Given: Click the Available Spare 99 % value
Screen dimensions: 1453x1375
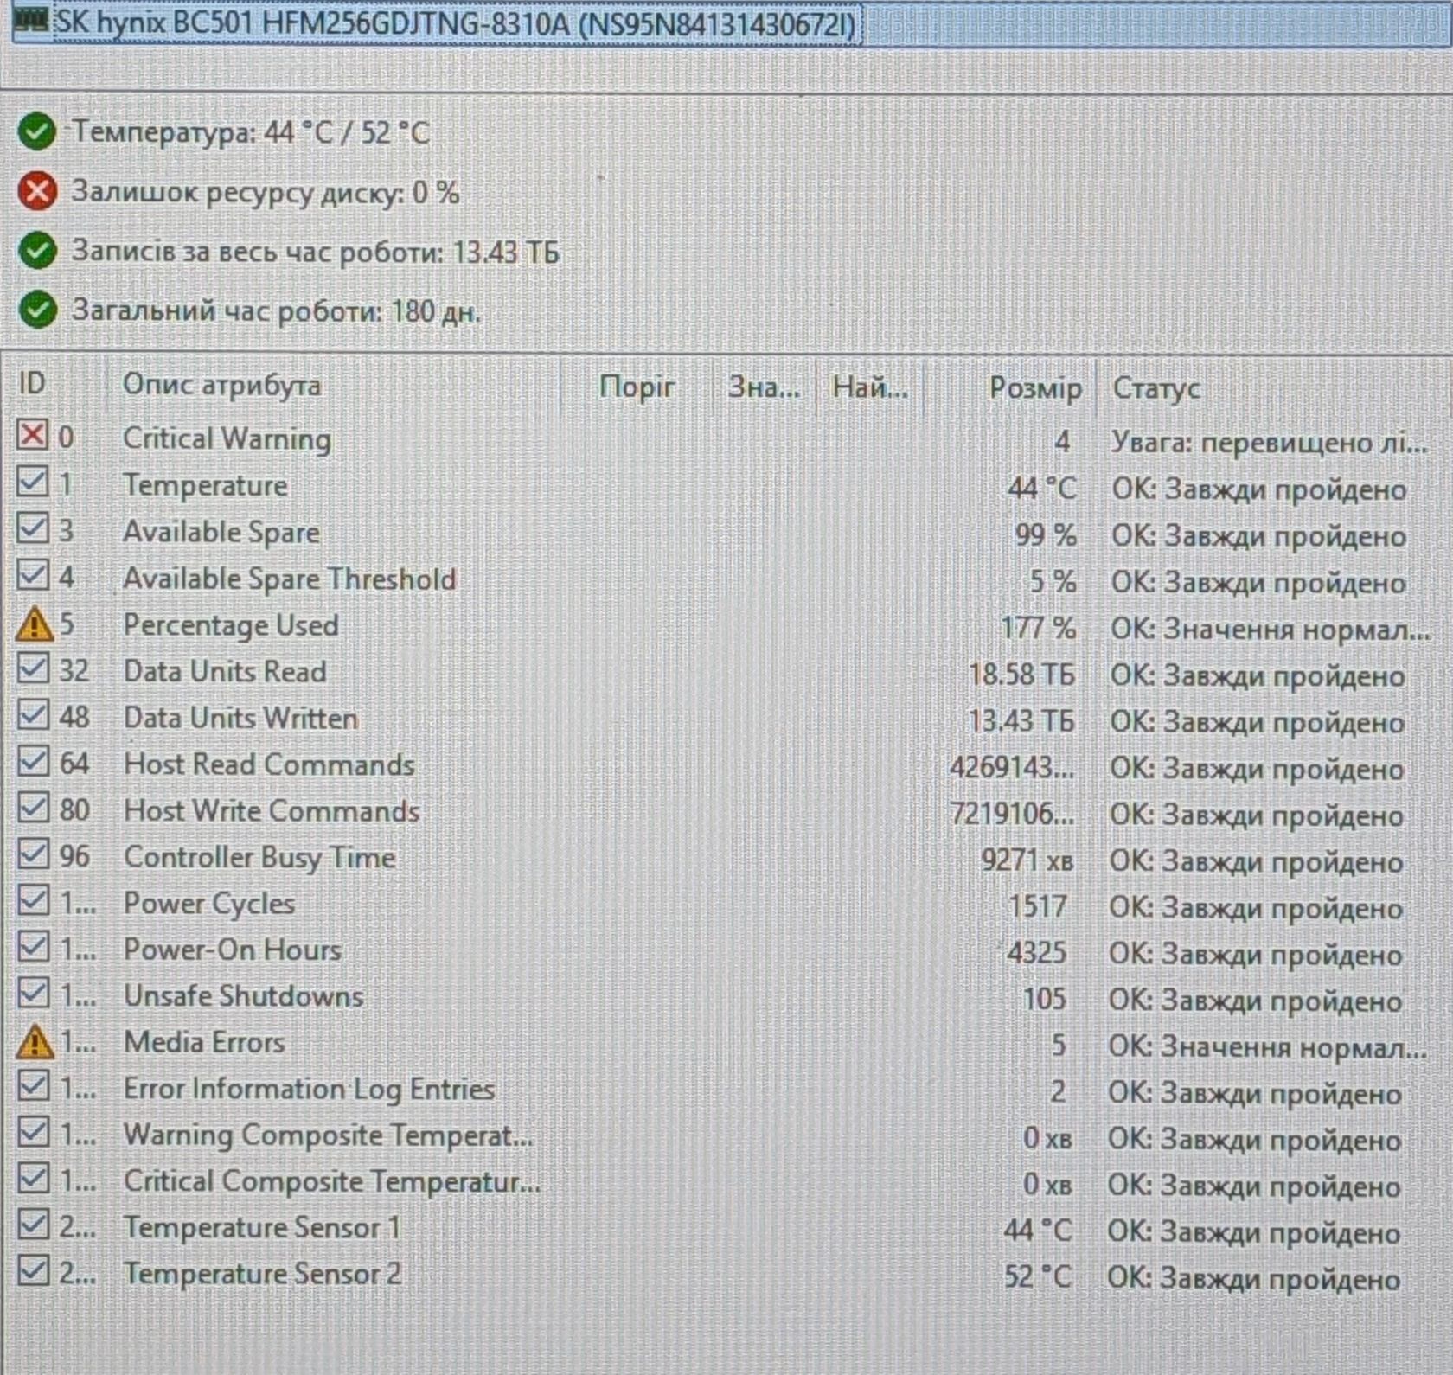Looking at the screenshot, I should [x=1046, y=535].
